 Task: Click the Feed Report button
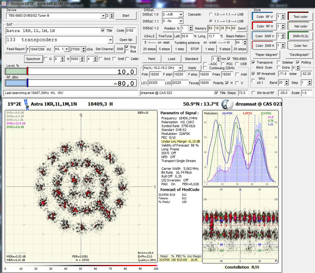[x=15, y=49]
